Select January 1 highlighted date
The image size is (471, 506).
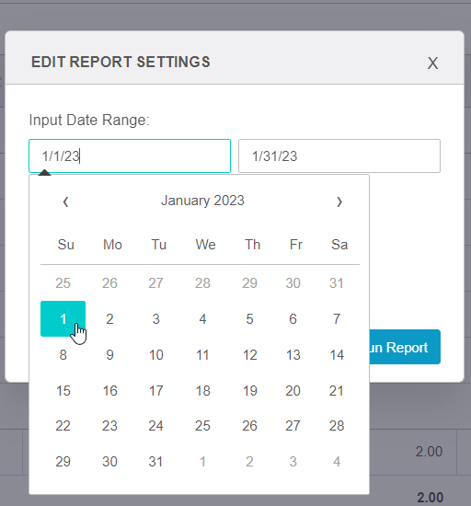tap(63, 319)
